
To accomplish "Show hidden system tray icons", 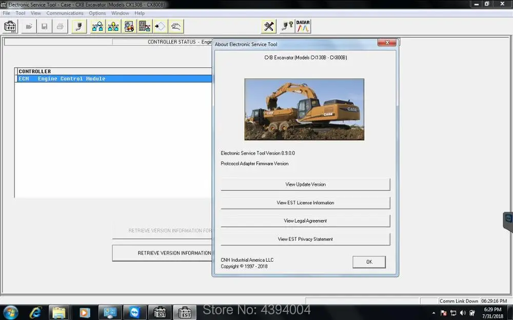I will (x=434, y=313).
